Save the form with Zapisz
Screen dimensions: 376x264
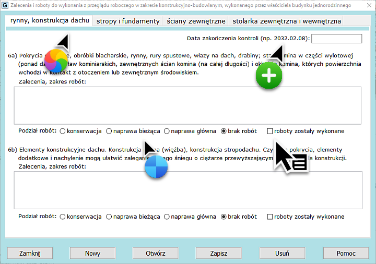218,253
